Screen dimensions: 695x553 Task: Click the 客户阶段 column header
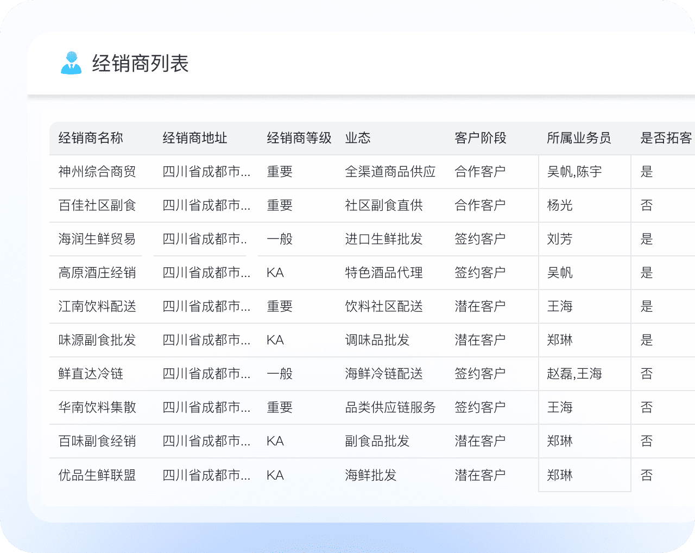[x=480, y=138]
